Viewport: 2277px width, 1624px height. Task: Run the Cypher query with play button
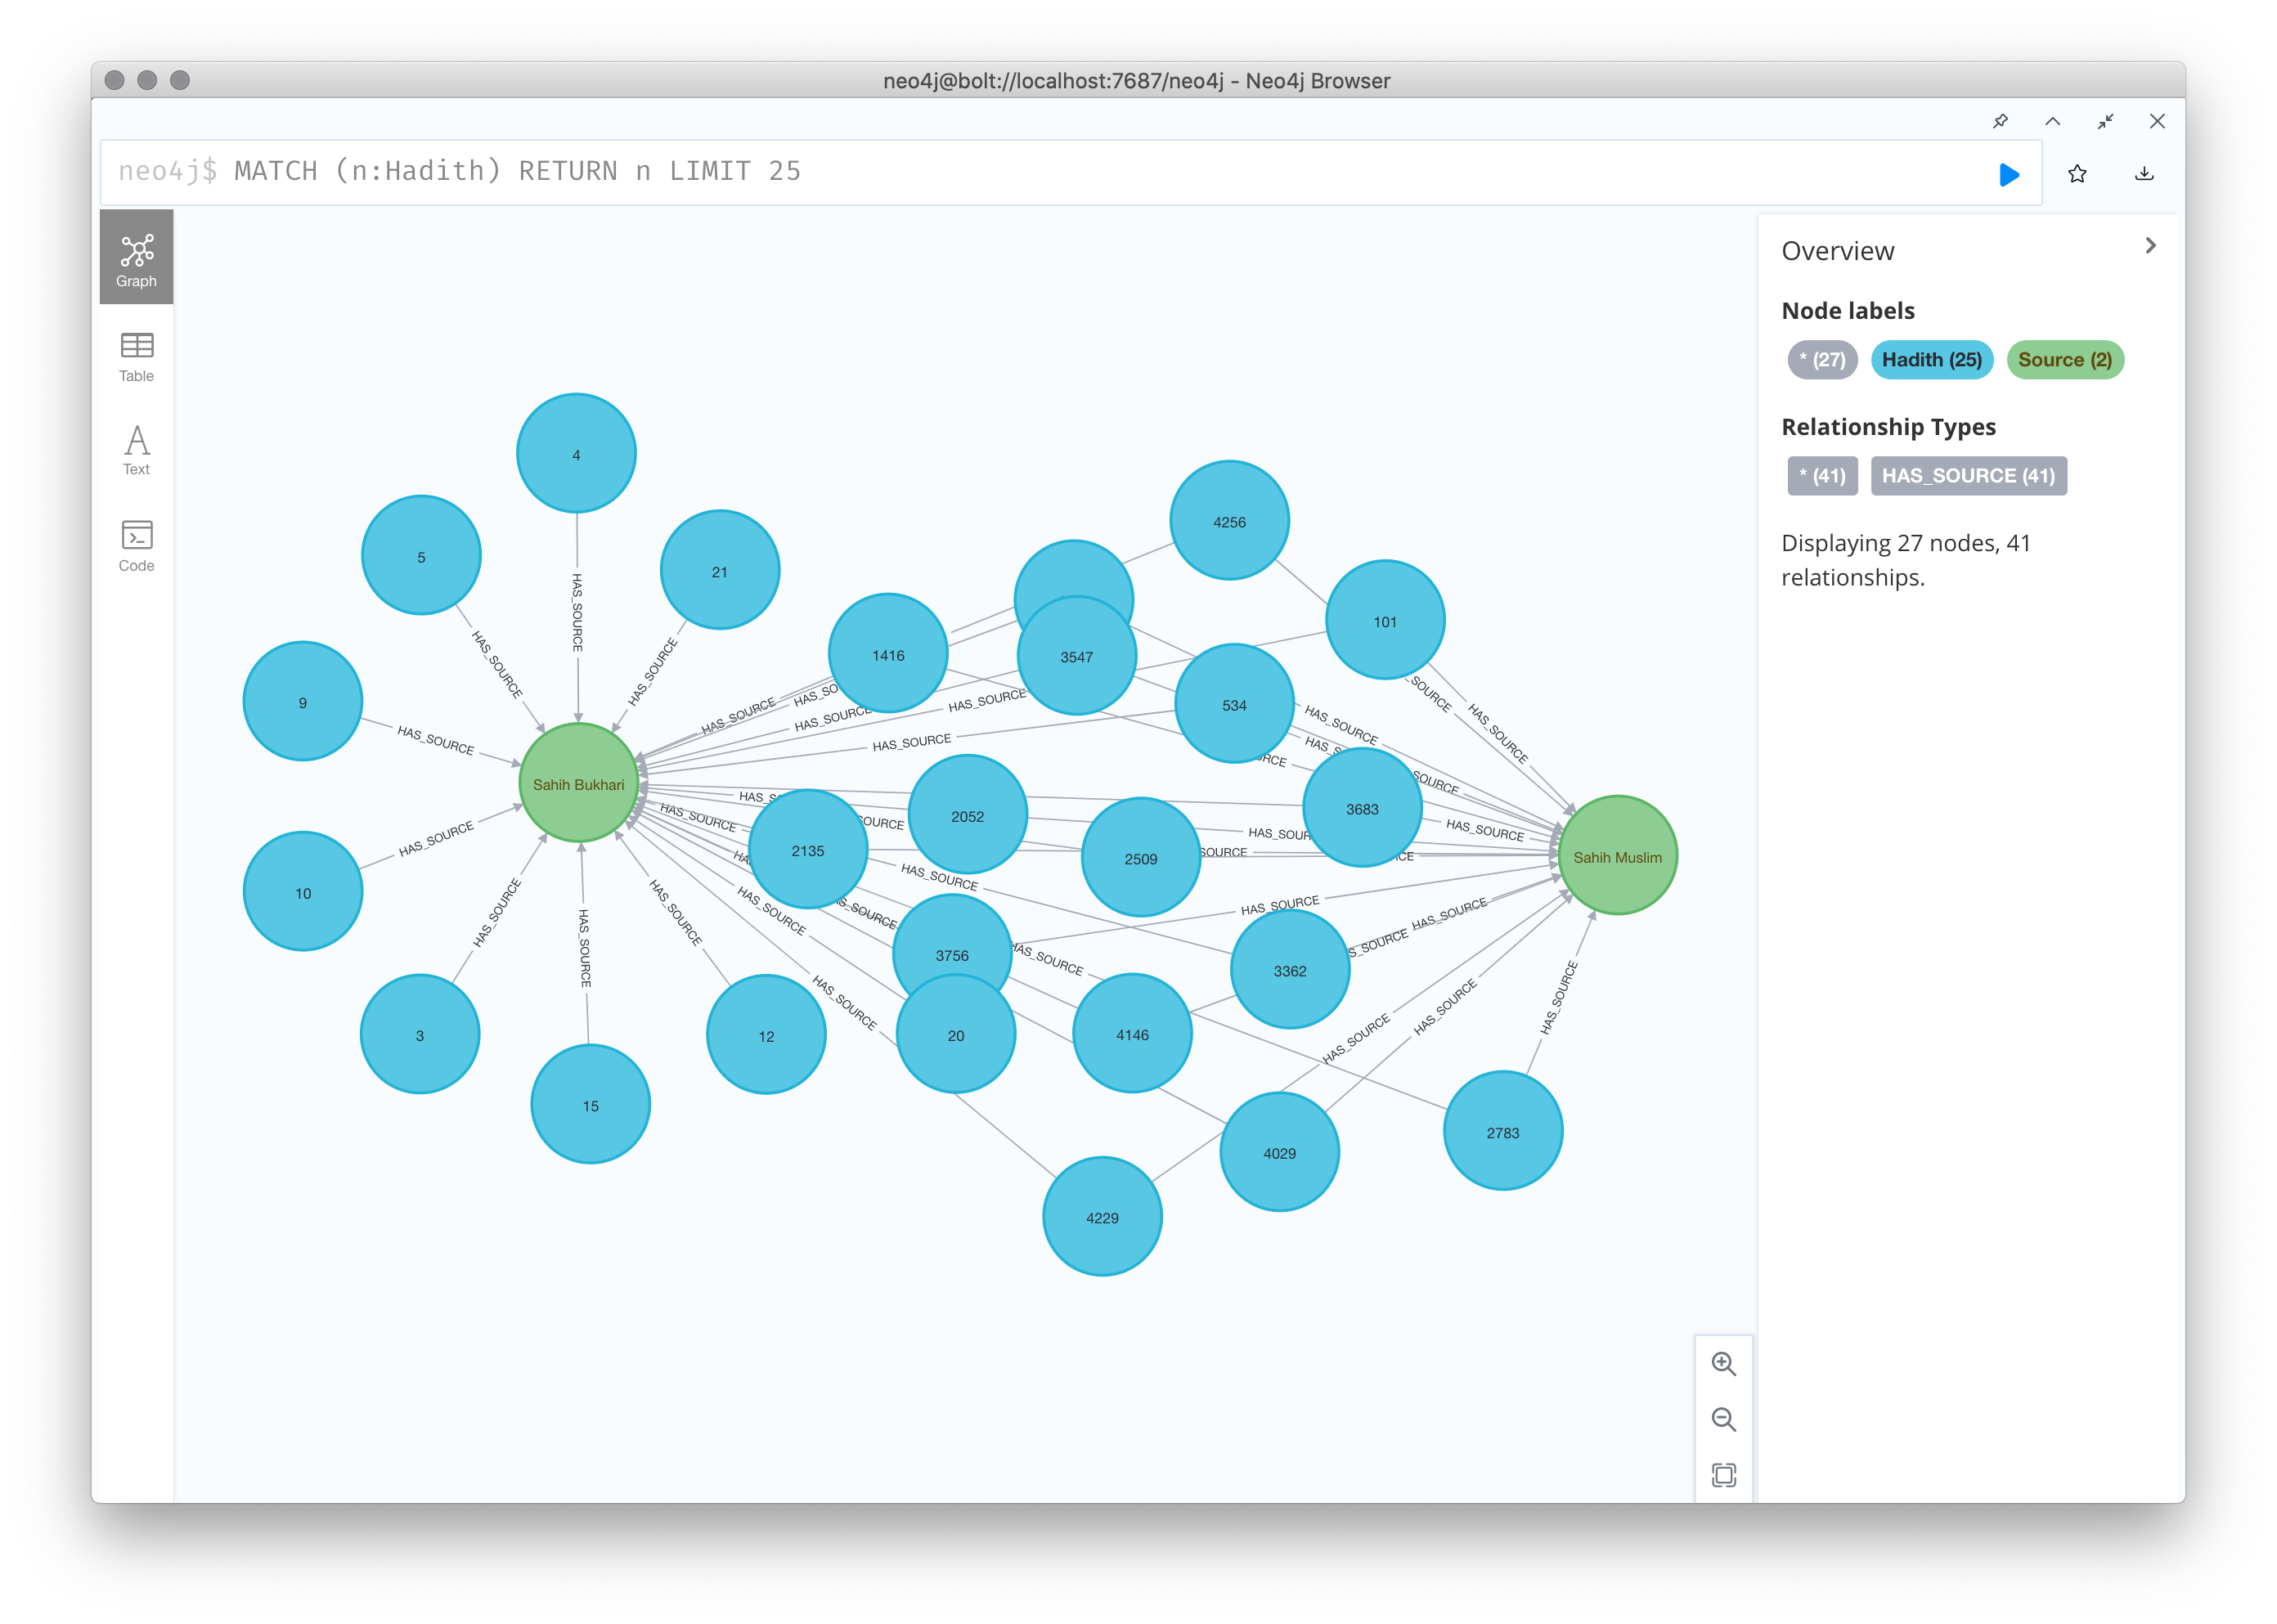point(2008,175)
